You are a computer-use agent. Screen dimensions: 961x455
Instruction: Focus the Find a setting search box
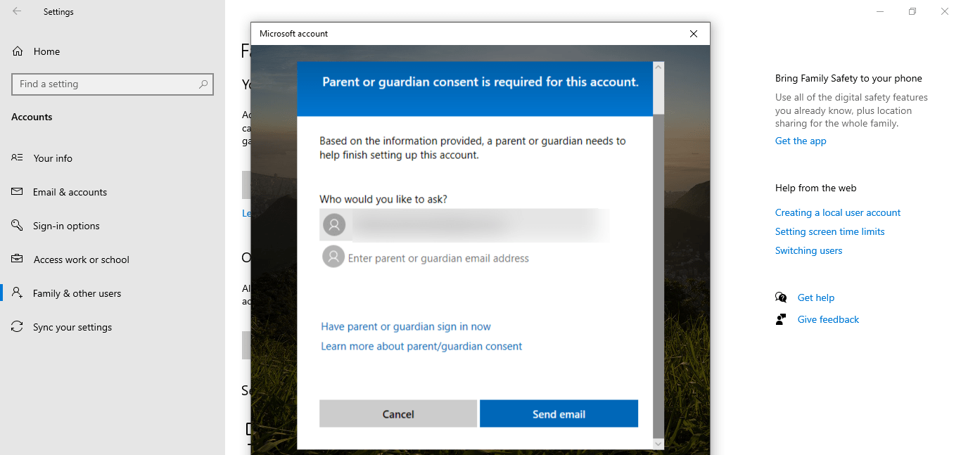113,84
